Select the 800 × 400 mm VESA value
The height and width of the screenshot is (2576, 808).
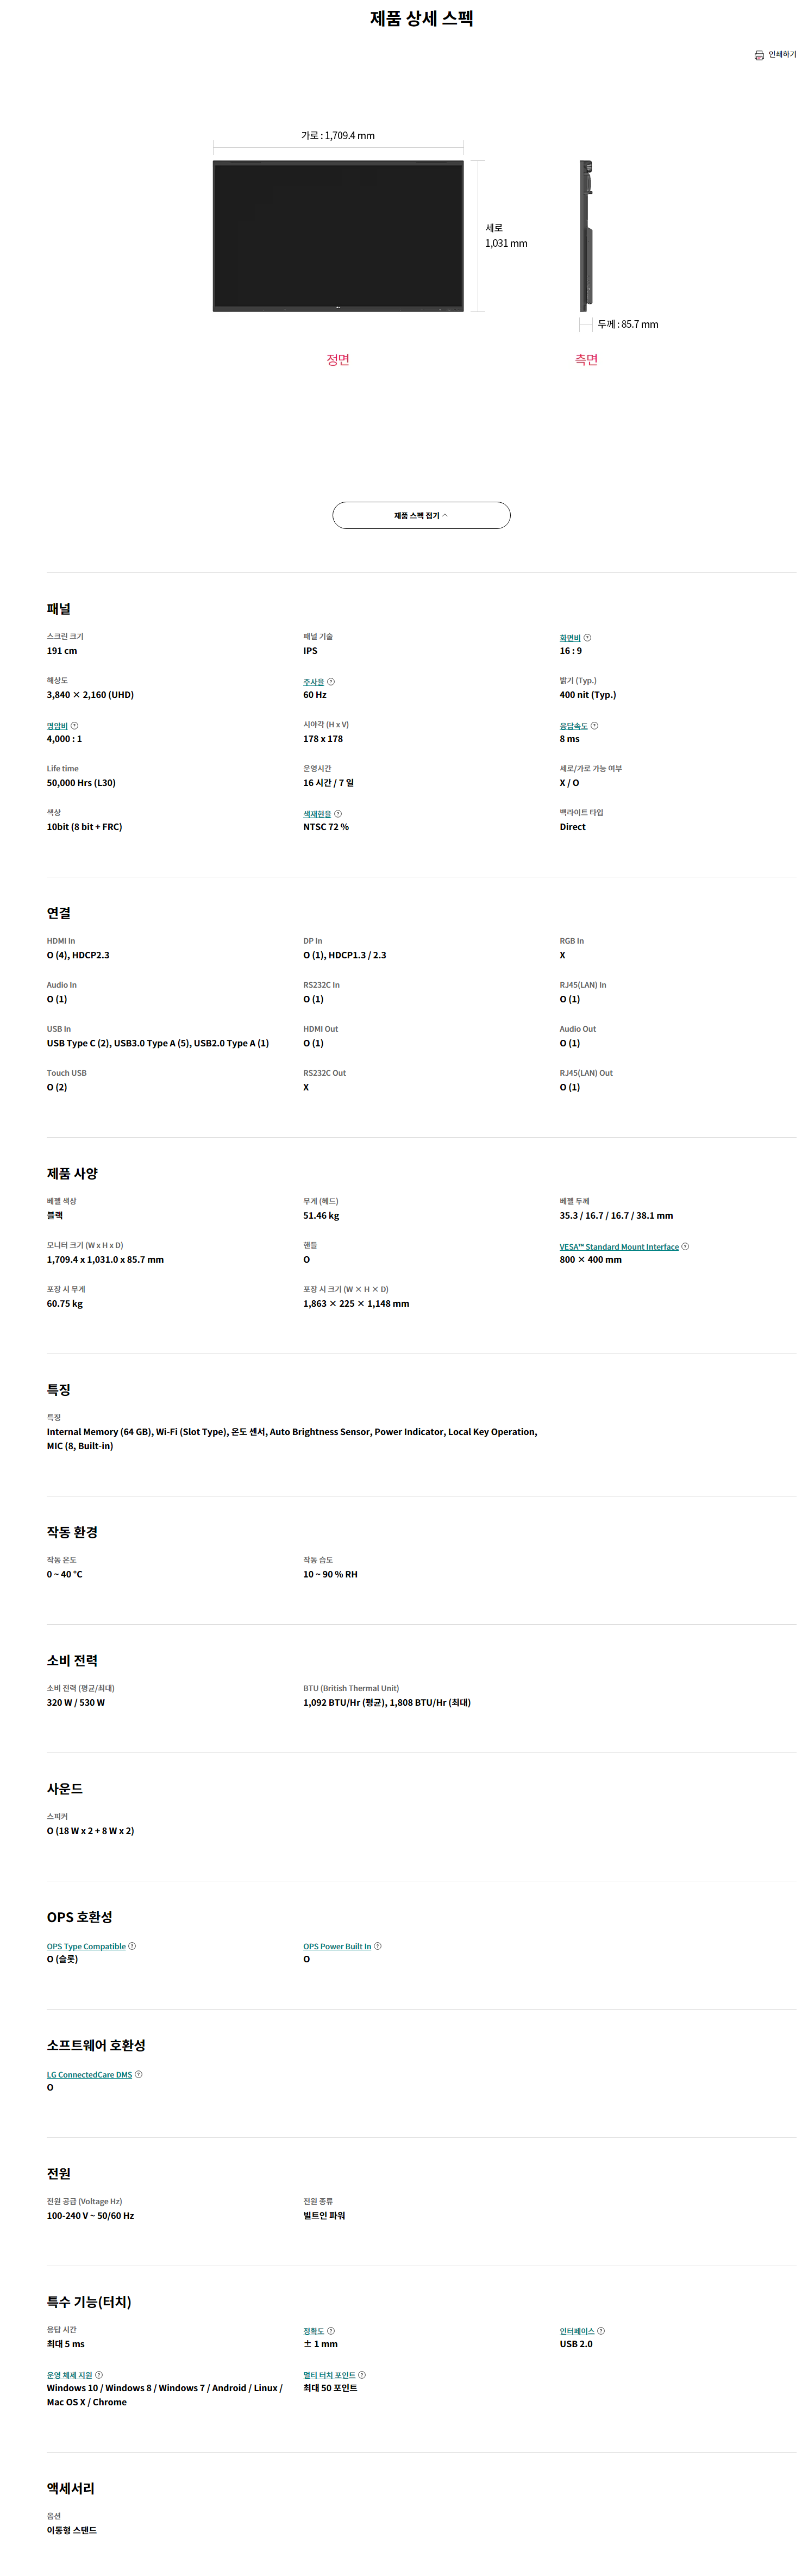point(591,1260)
